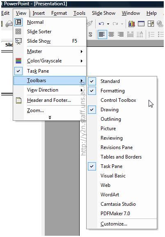This screenshot has width=165, height=237.
Task: Click the Insert Chart icon
Action: tap(132, 24)
